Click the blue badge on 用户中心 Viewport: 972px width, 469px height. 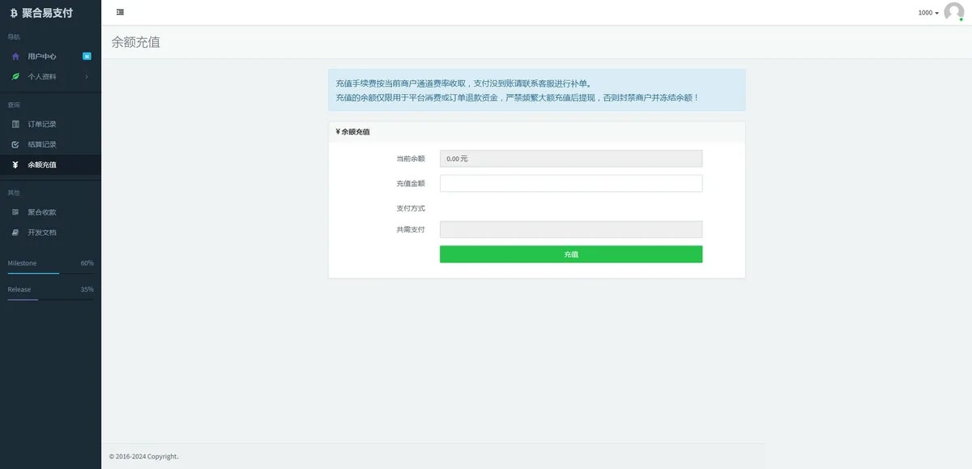[x=87, y=57]
